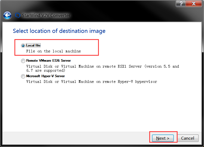Click the 'Select location of destination image' heading
Image resolution: width=204 pixels, height=147 pixels.
pyautogui.click(x=59, y=31)
